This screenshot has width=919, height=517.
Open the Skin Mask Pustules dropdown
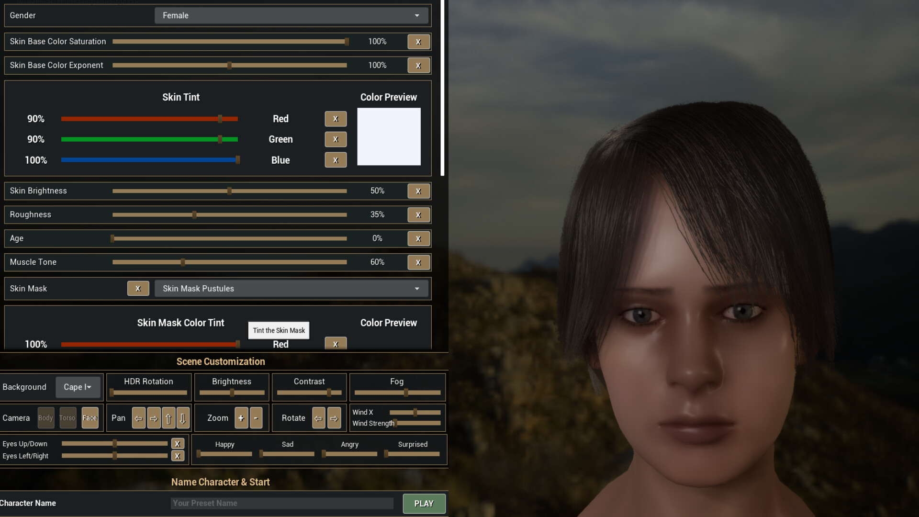pos(291,288)
